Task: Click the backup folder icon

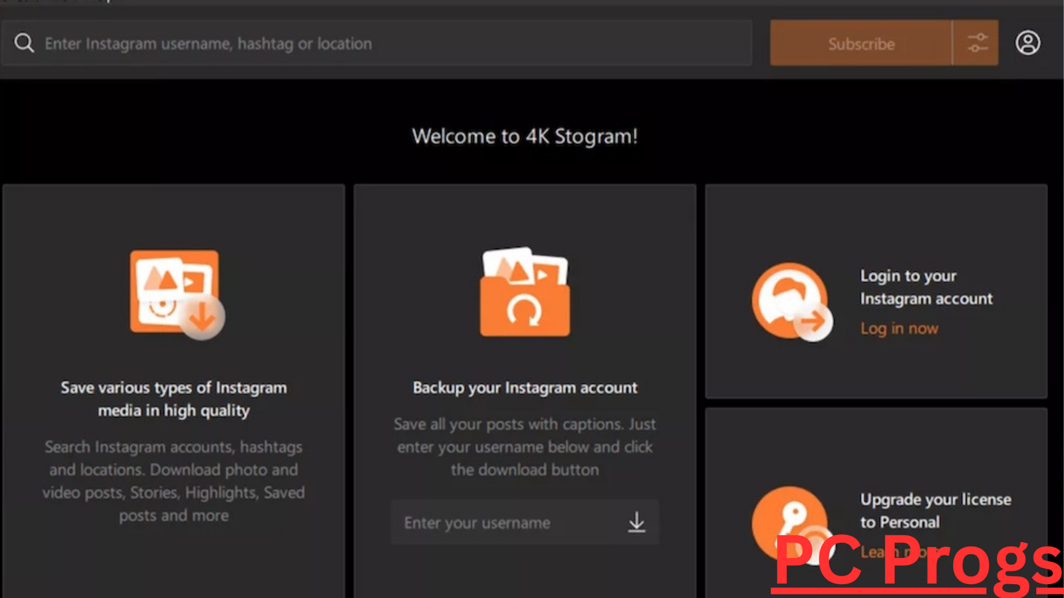Action: pyautogui.click(x=525, y=292)
